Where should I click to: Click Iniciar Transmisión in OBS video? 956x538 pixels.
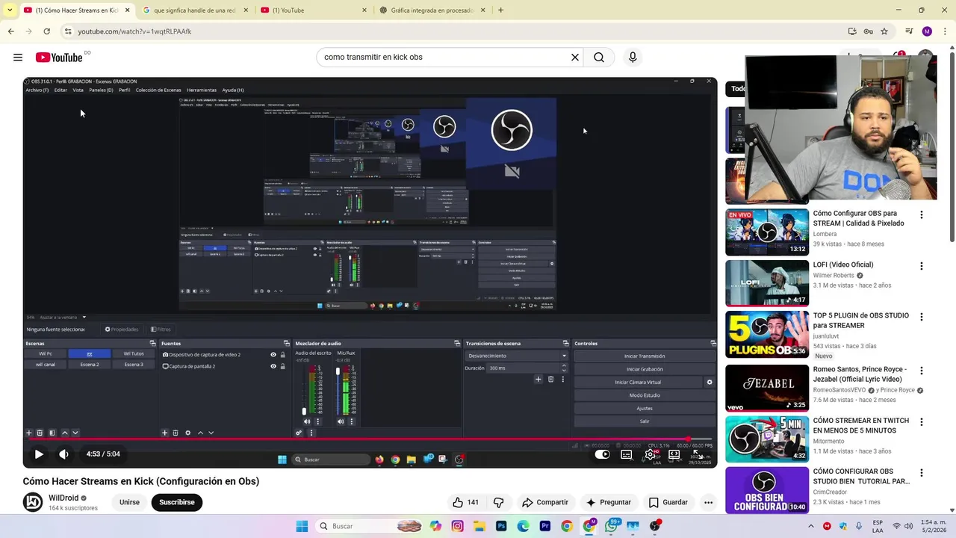pos(645,356)
